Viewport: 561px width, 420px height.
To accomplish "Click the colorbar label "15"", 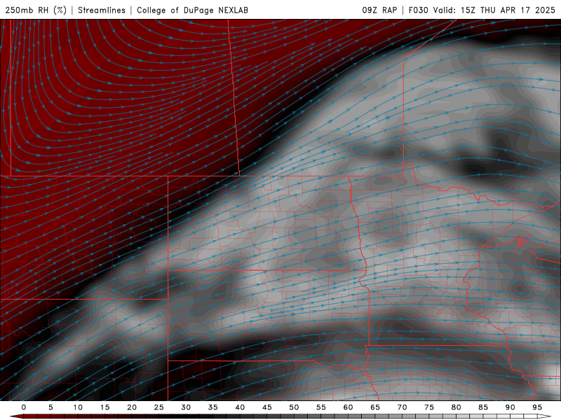I will coord(104,407).
